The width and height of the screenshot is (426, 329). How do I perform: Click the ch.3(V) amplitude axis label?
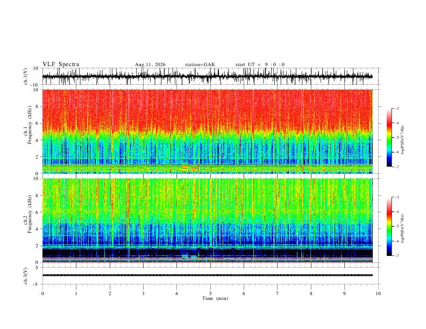pyautogui.click(x=26, y=276)
